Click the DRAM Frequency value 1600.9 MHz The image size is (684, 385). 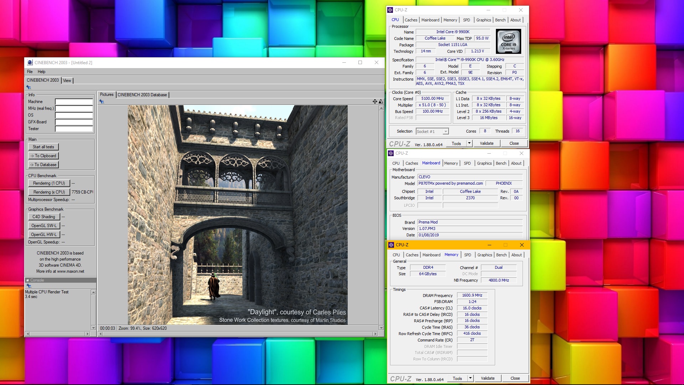click(x=472, y=295)
